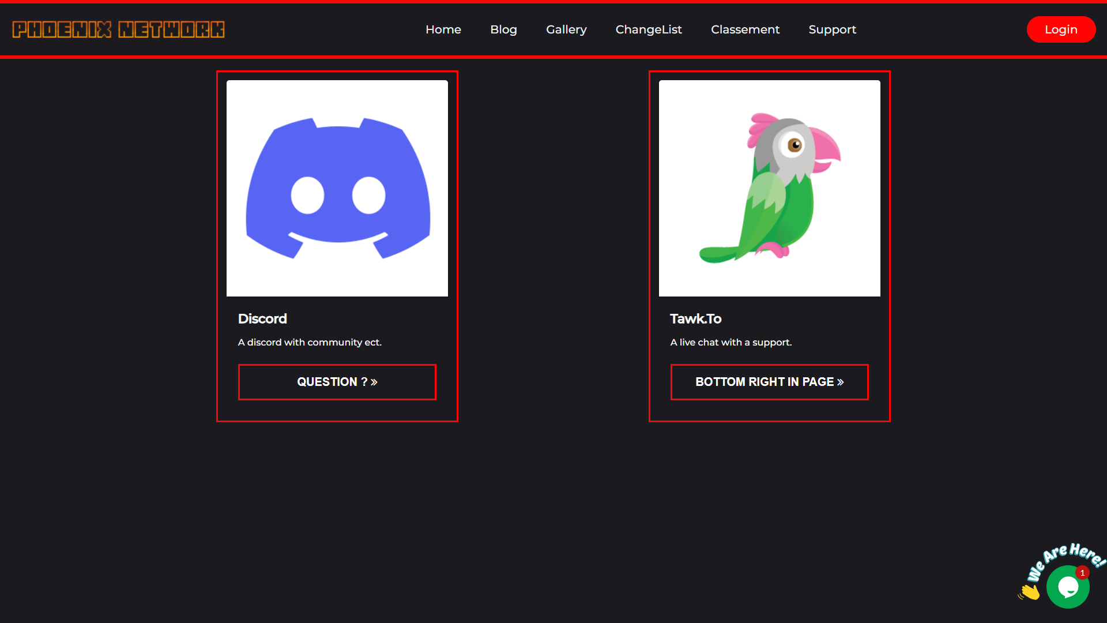The width and height of the screenshot is (1107, 623).
Task: Click the Phoenix Network logo
Action: 117,29
